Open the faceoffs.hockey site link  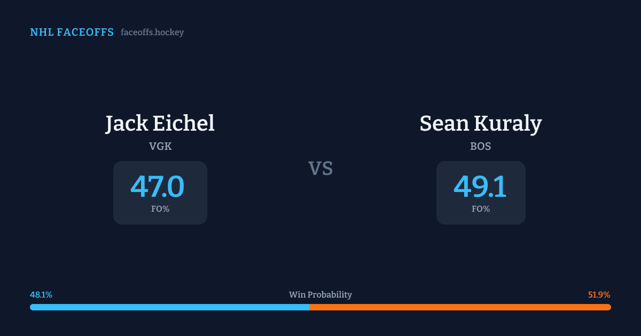pos(152,33)
